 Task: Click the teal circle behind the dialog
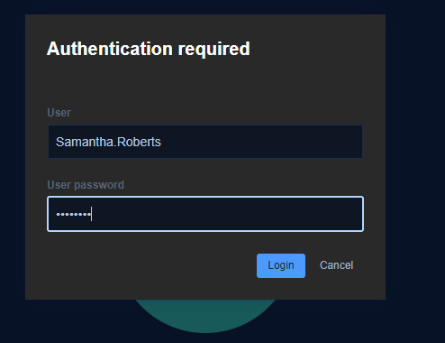tap(205, 314)
